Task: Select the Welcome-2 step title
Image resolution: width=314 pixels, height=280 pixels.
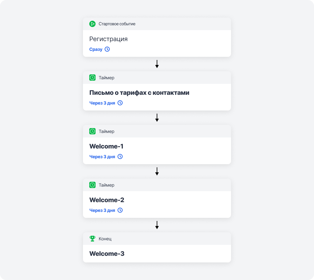Action: tap(107, 200)
